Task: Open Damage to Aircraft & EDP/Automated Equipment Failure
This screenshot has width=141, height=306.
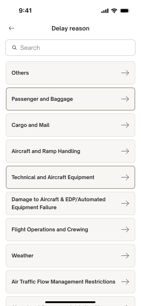Action: 70,203
